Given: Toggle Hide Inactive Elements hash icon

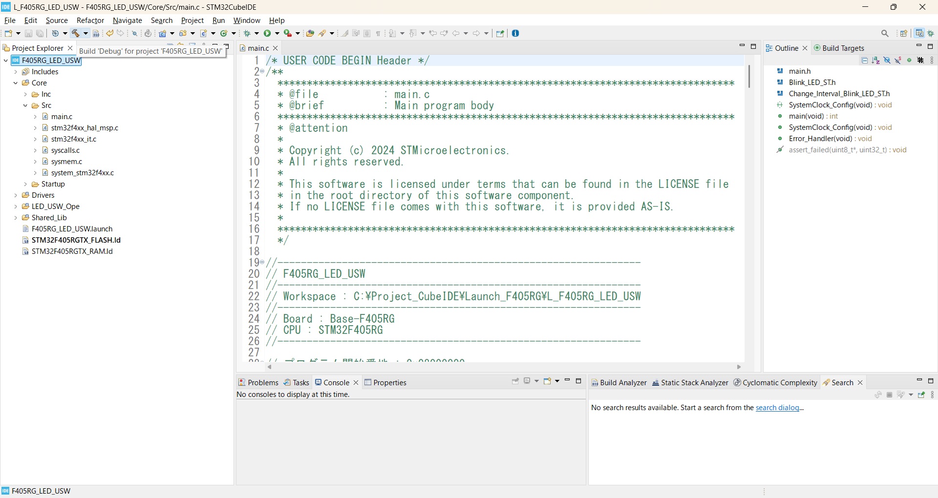Looking at the screenshot, I should click(921, 61).
